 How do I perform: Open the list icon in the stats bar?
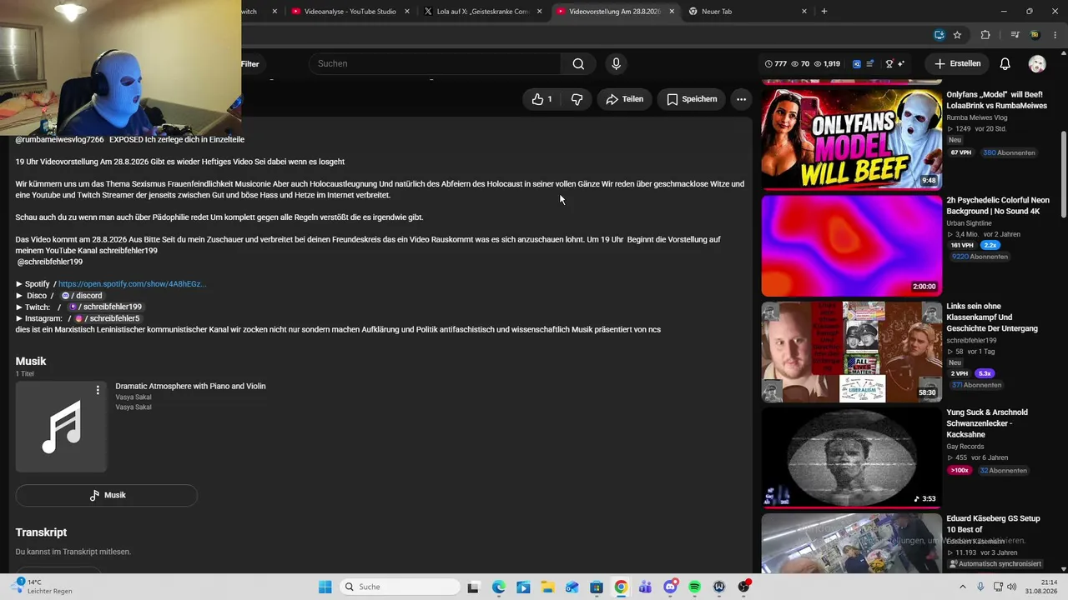[870, 64]
